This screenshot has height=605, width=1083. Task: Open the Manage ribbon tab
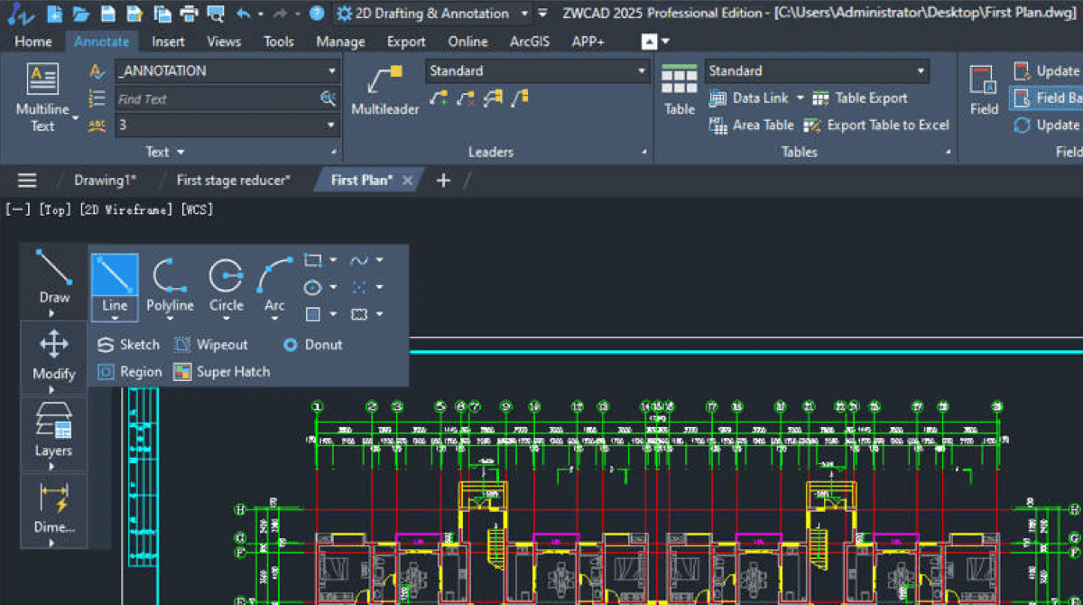click(x=340, y=42)
